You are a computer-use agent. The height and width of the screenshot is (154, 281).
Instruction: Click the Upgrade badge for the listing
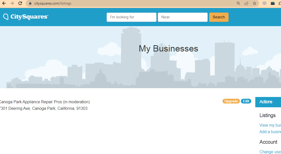tap(231, 101)
